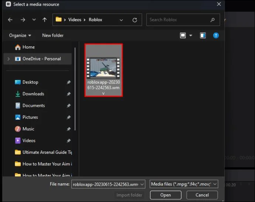Close the Select a media resource dialog

219,4
